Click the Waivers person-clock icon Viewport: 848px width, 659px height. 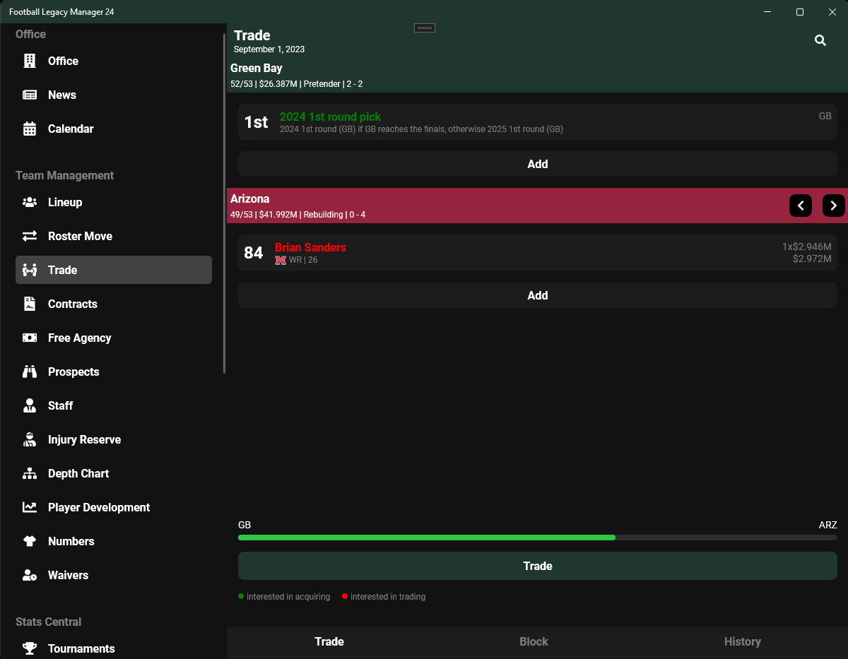[x=30, y=575]
